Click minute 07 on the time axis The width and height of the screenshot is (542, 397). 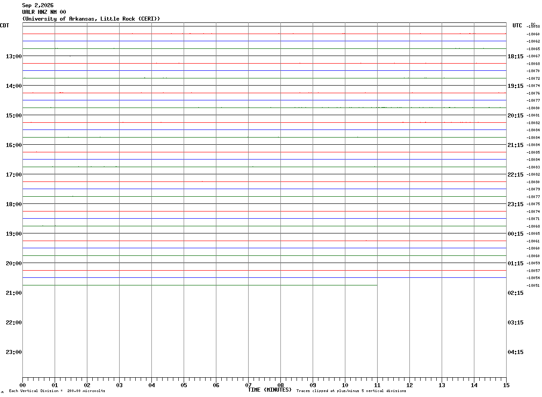248,385
